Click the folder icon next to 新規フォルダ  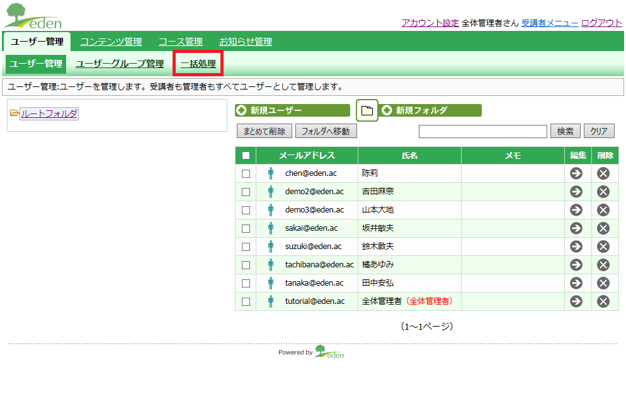[x=367, y=111]
